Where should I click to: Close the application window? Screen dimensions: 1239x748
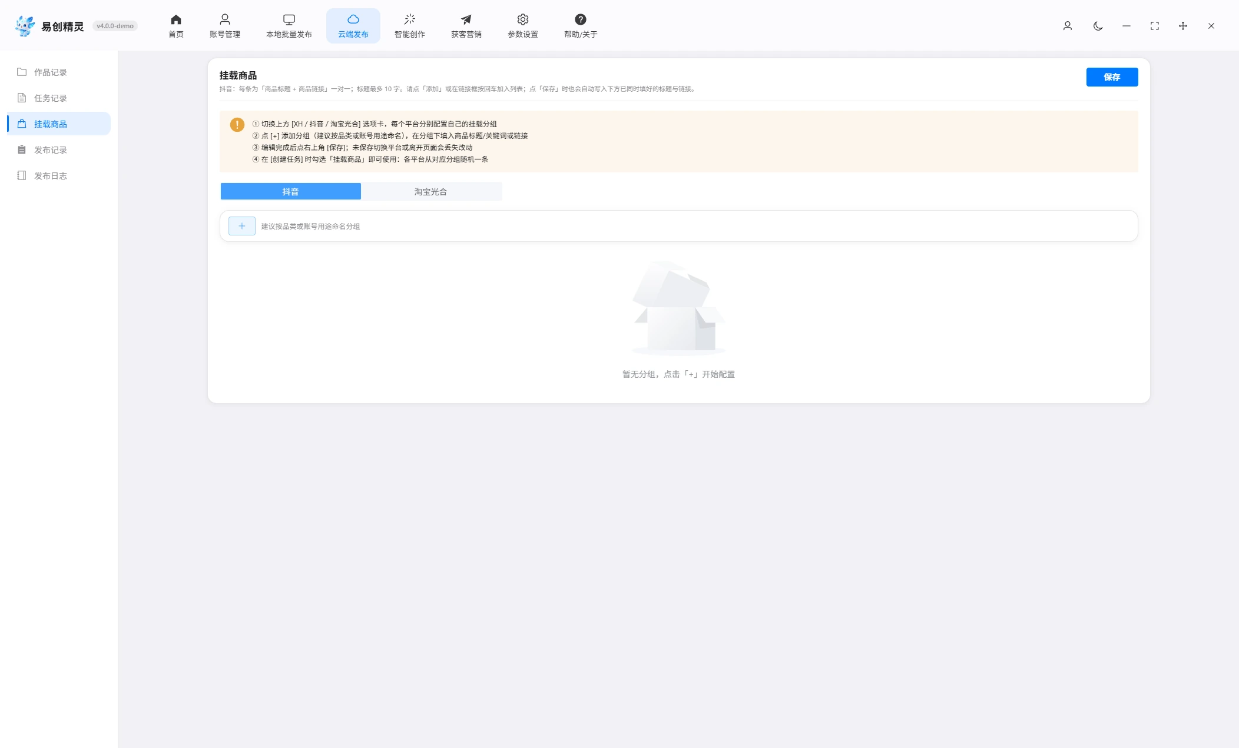pos(1211,26)
